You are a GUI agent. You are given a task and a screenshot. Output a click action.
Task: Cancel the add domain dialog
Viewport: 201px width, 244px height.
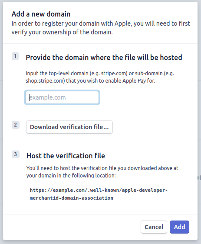[x=154, y=227]
